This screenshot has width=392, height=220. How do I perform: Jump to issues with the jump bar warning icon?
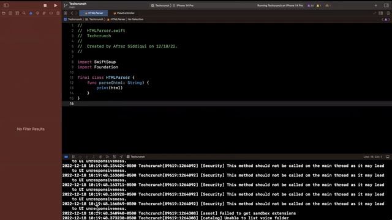pyautogui.click(x=386, y=20)
